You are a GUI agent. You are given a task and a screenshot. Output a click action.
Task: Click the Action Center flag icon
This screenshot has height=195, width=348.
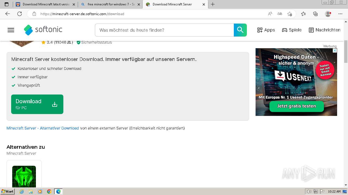322,191
